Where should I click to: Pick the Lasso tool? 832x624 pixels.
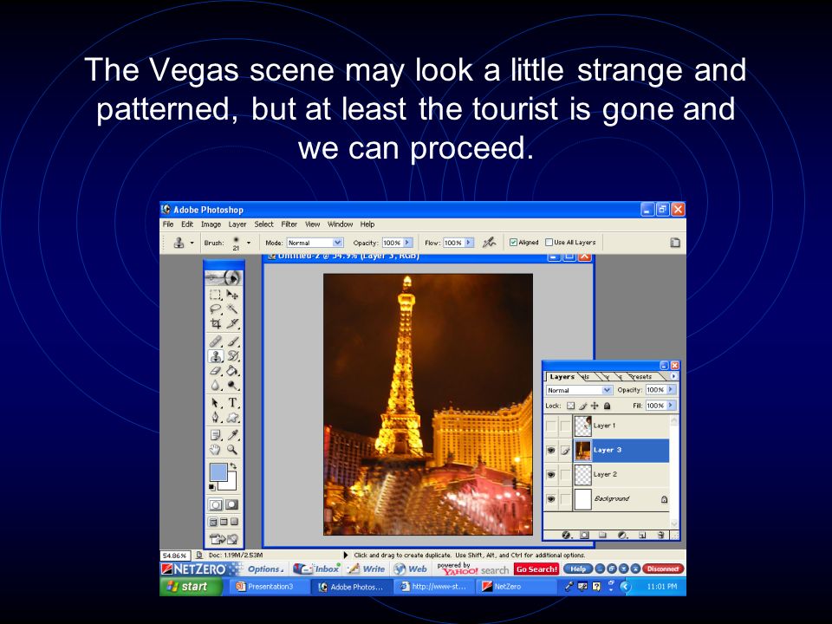216,309
